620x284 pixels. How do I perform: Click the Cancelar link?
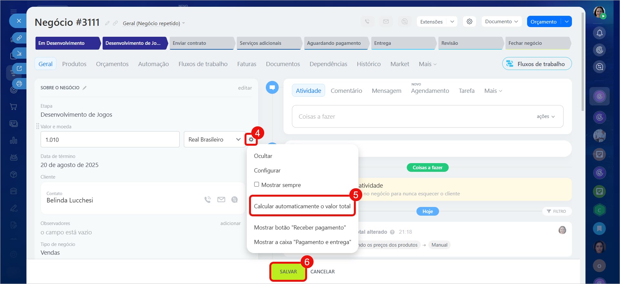(322, 272)
